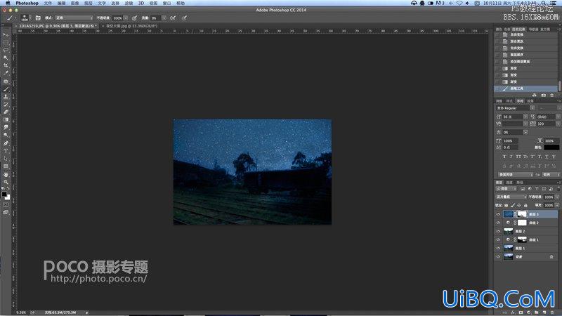Select the Pen tool
The image size is (562, 316).
click(x=6, y=143)
